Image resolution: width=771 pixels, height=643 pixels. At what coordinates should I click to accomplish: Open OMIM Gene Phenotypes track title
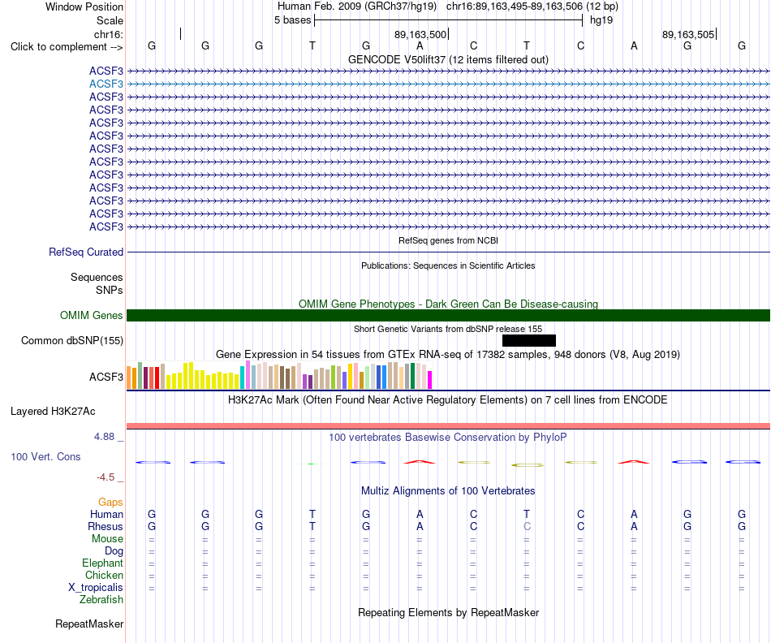point(448,304)
